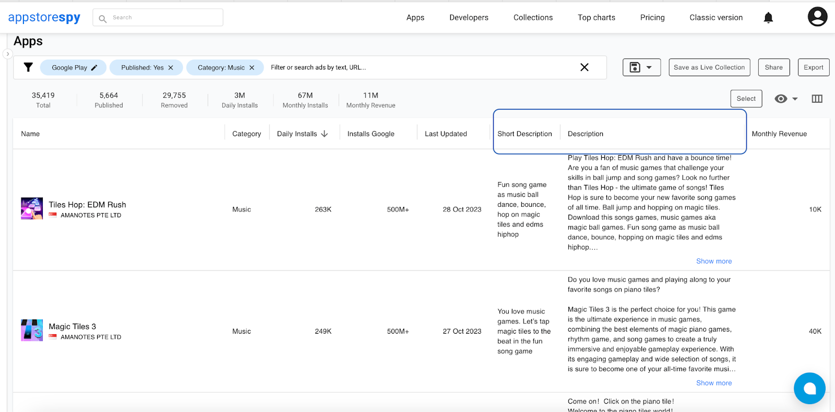This screenshot has width=835, height=412.
Task: Click Save as Live Collection button
Action: [709, 67]
